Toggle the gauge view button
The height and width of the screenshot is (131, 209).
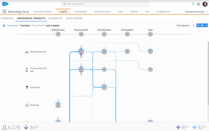(x=198, y=25)
